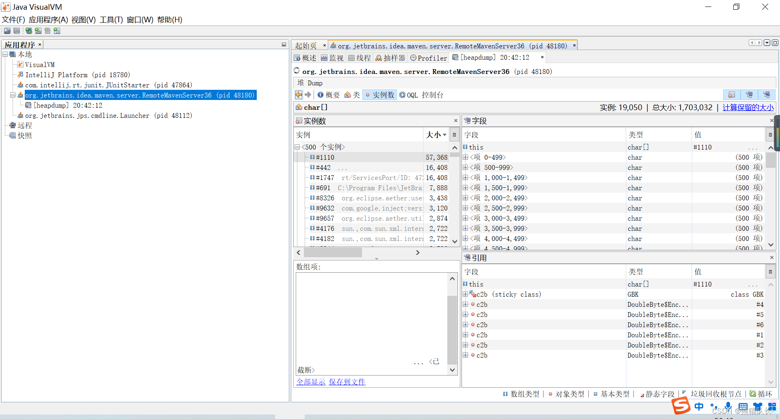
Task: Open the 帮助(H) menu
Action: (170, 20)
